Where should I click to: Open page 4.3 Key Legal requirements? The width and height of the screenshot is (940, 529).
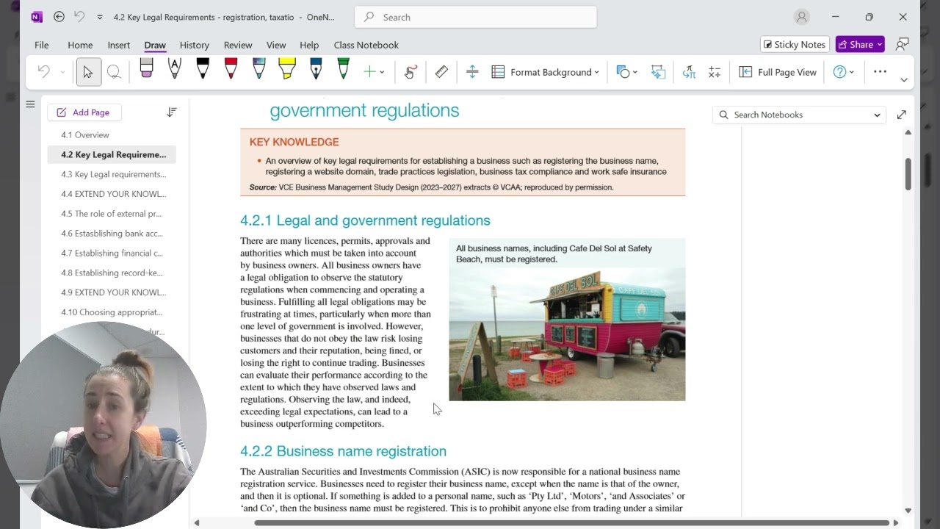tap(112, 174)
